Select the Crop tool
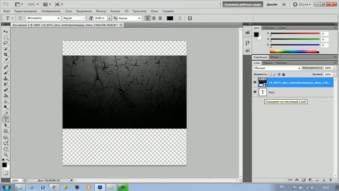This screenshot has height=191, width=339. point(6,54)
